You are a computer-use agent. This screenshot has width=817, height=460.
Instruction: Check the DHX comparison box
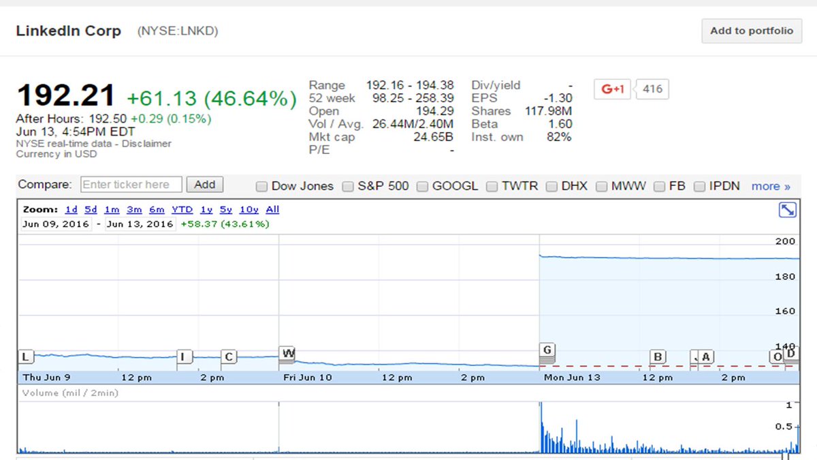551,186
